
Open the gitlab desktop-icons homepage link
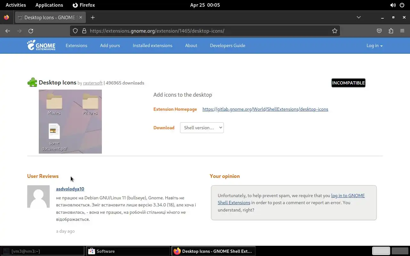pyautogui.click(x=265, y=109)
